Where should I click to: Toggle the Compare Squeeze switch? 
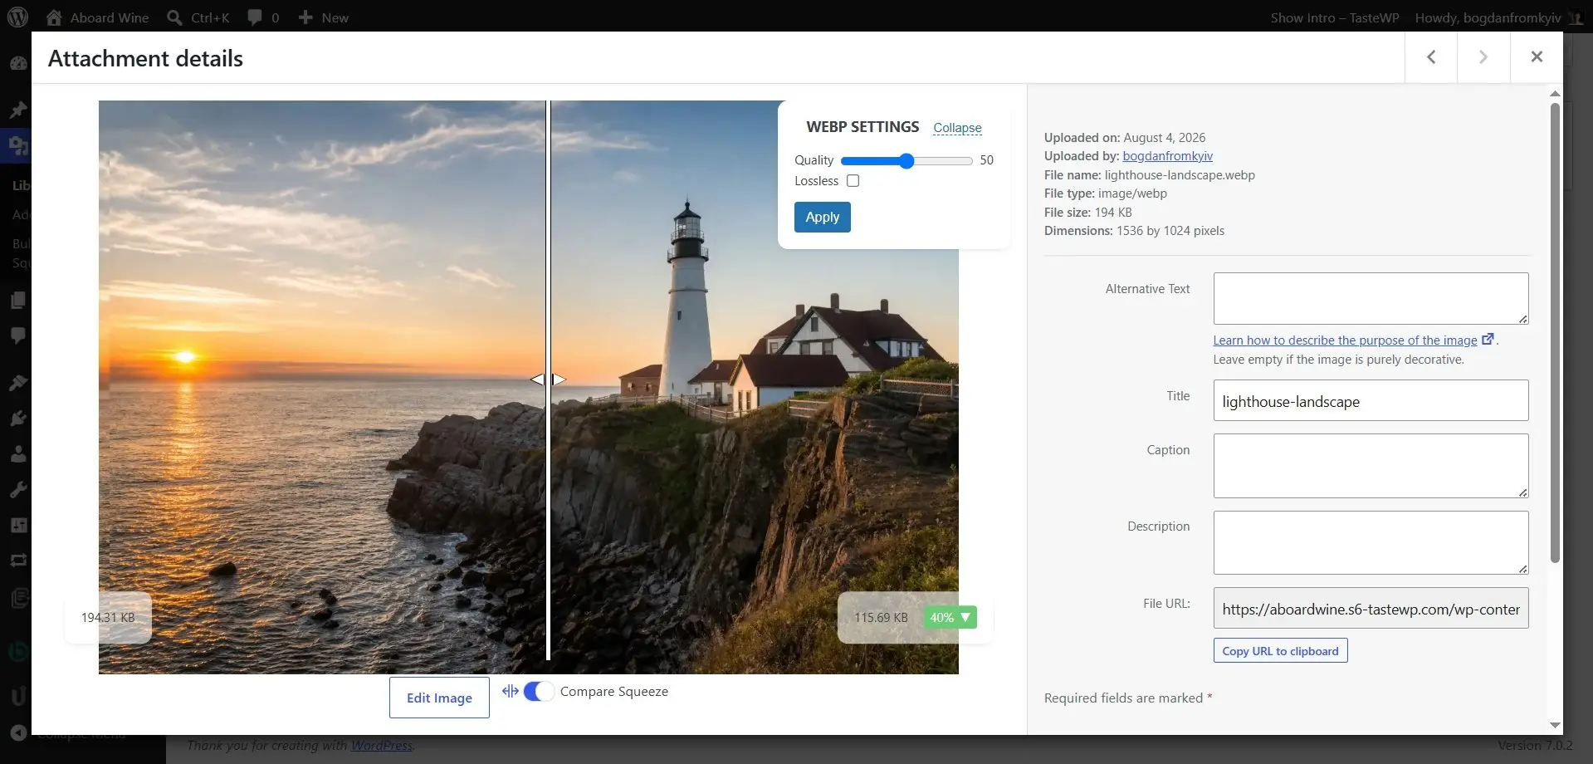point(539,691)
